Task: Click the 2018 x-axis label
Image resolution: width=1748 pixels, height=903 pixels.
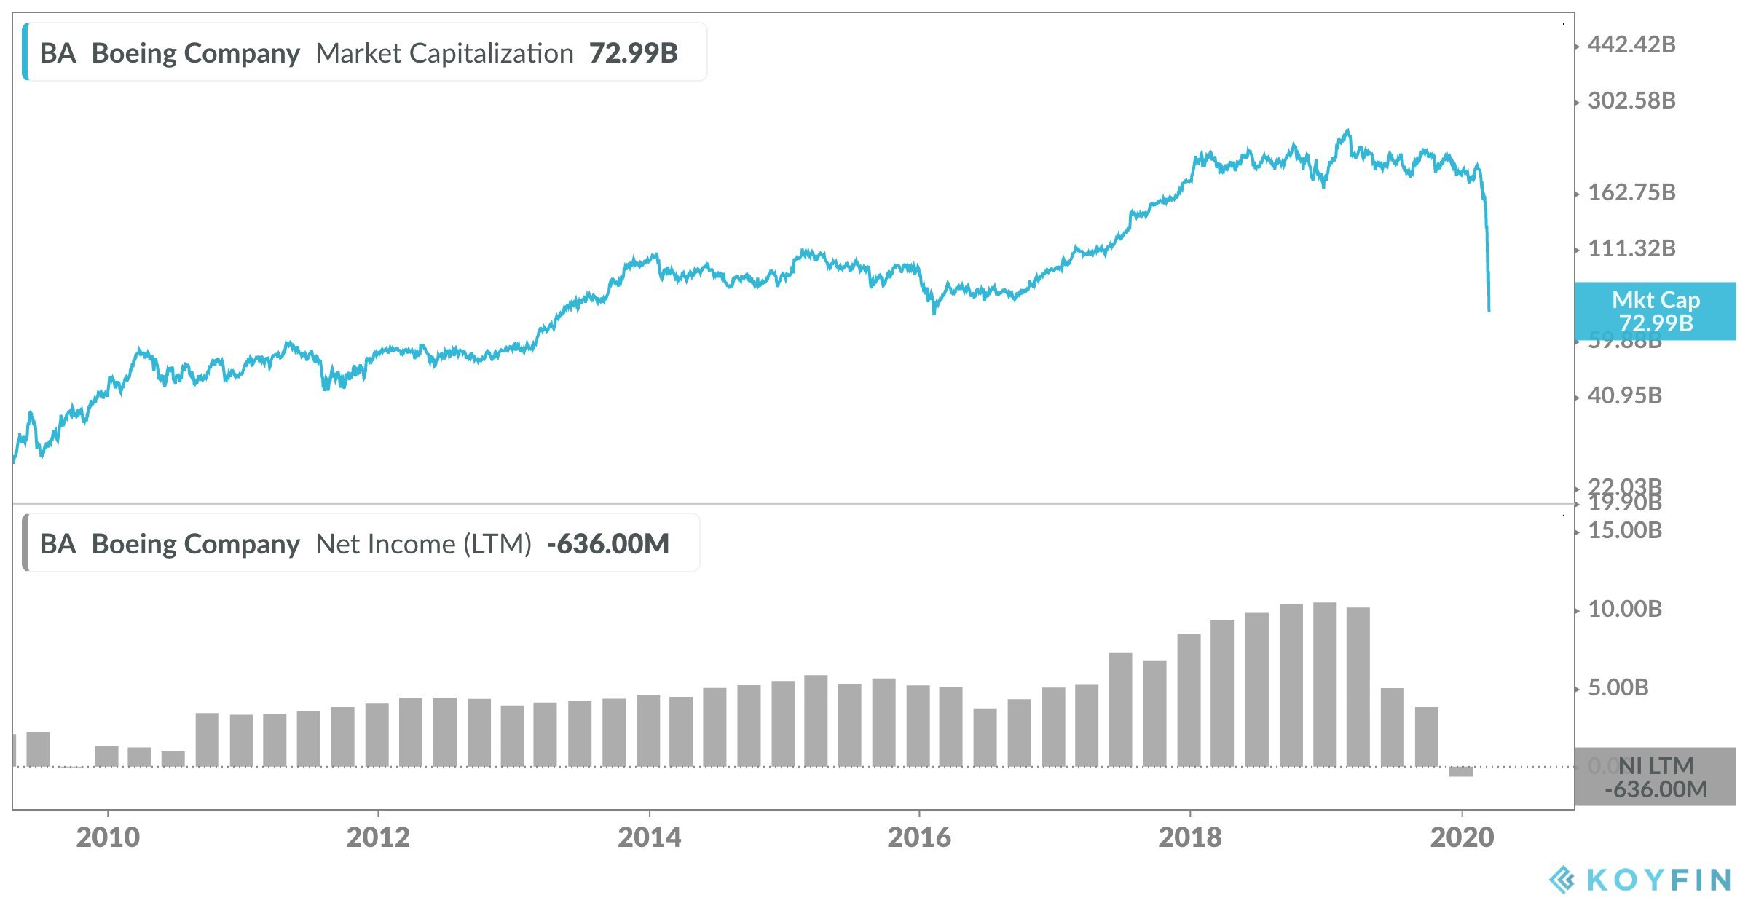Action: 1190,837
